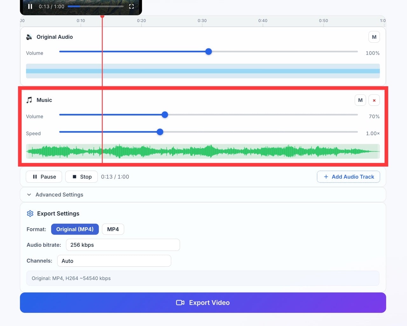Click the video preview progress bar

pos(96,6)
